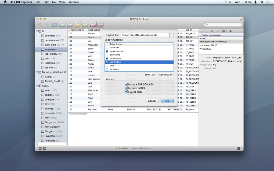Click the export to SQL toolbar icon

(x=93, y=24)
